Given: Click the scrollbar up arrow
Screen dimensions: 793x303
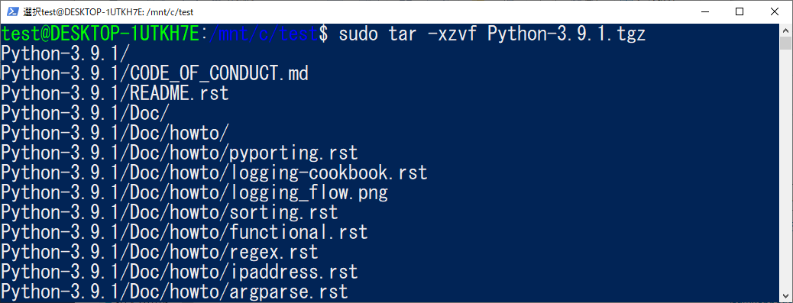Looking at the screenshot, I should (785, 29).
